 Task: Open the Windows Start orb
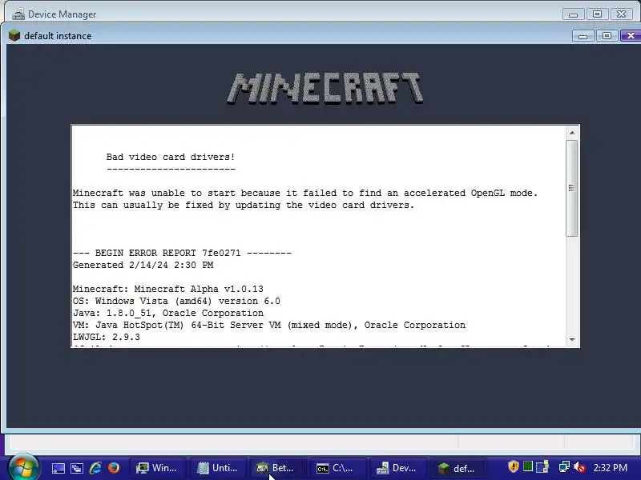coord(23,467)
